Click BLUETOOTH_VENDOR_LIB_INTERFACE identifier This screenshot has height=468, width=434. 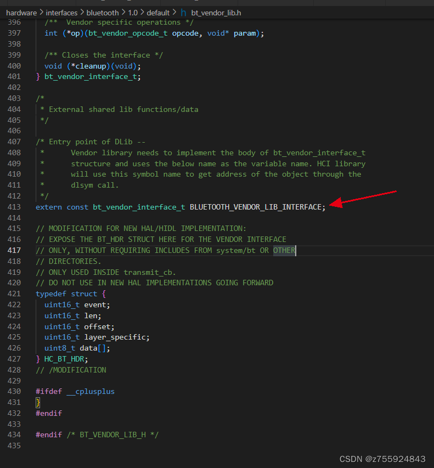coord(256,207)
